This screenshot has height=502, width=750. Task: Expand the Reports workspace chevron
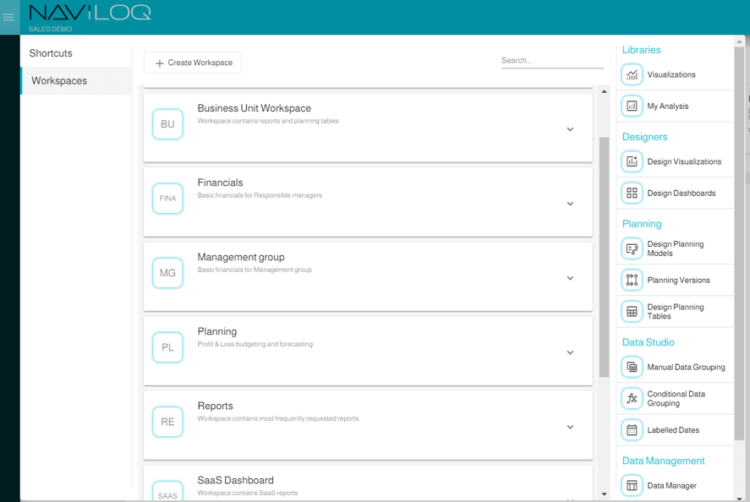click(570, 427)
